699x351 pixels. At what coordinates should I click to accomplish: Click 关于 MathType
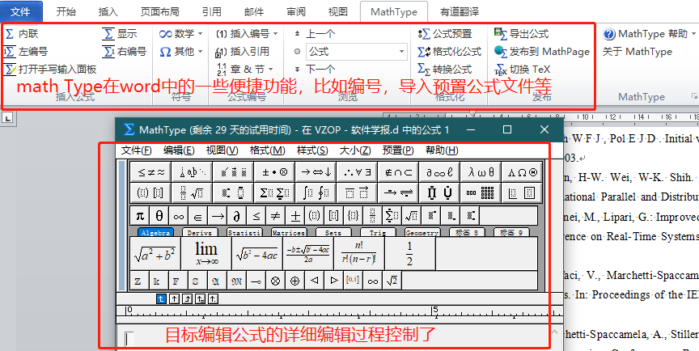pos(637,52)
